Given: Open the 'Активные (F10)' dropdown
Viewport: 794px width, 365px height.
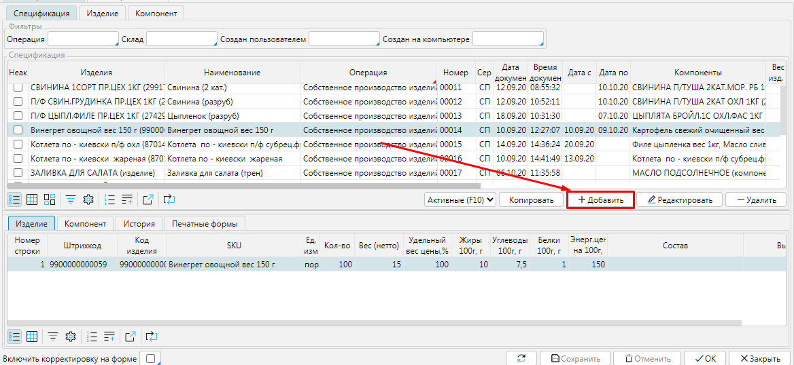Looking at the screenshot, I should (x=460, y=199).
